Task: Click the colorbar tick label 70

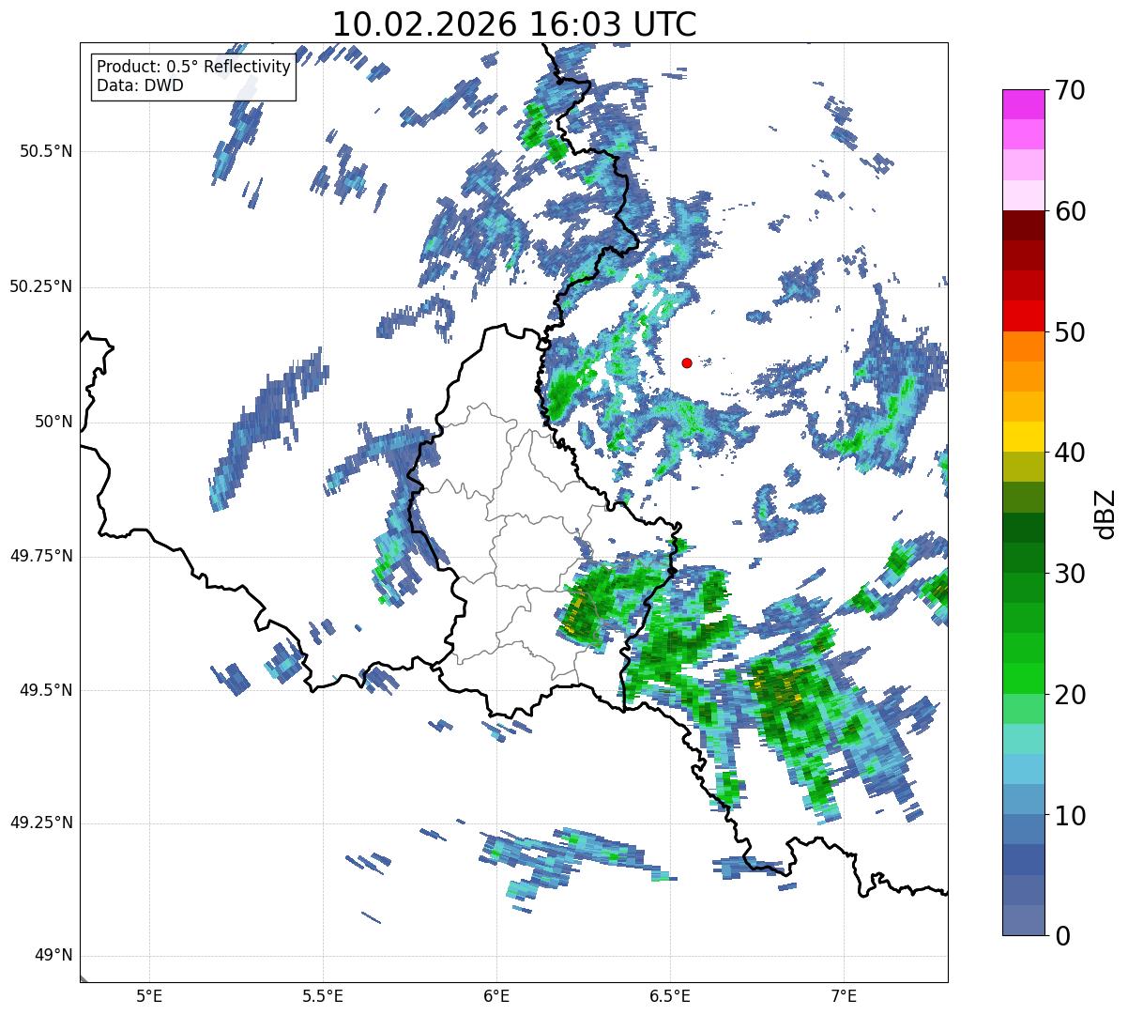Action: 1069,90
